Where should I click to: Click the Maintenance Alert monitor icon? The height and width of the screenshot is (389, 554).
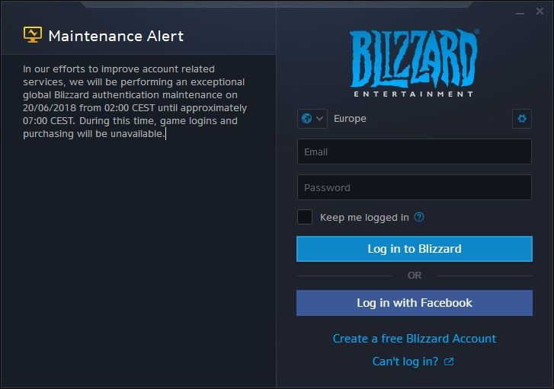click(33, 34)
